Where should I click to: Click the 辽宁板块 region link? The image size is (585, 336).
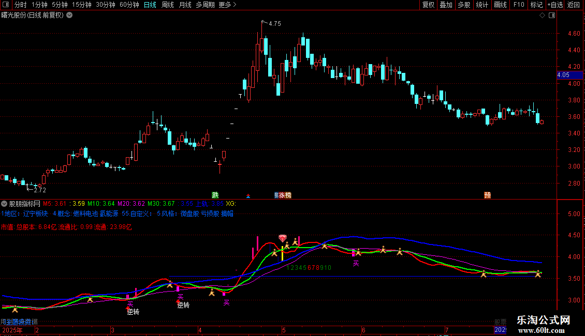click(35, 213)
